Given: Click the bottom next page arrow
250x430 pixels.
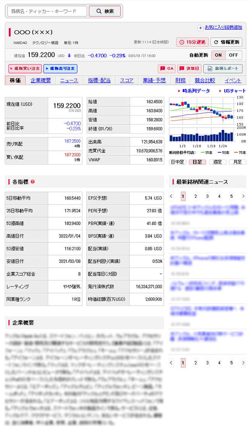Looking at the screenshot, I should point(243,363).
